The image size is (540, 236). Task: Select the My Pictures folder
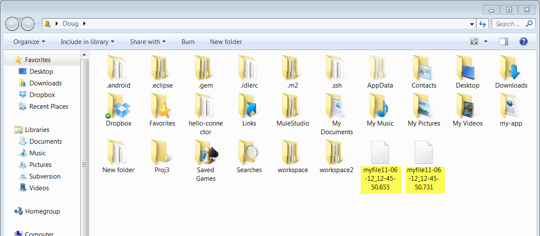click(424, 110)
